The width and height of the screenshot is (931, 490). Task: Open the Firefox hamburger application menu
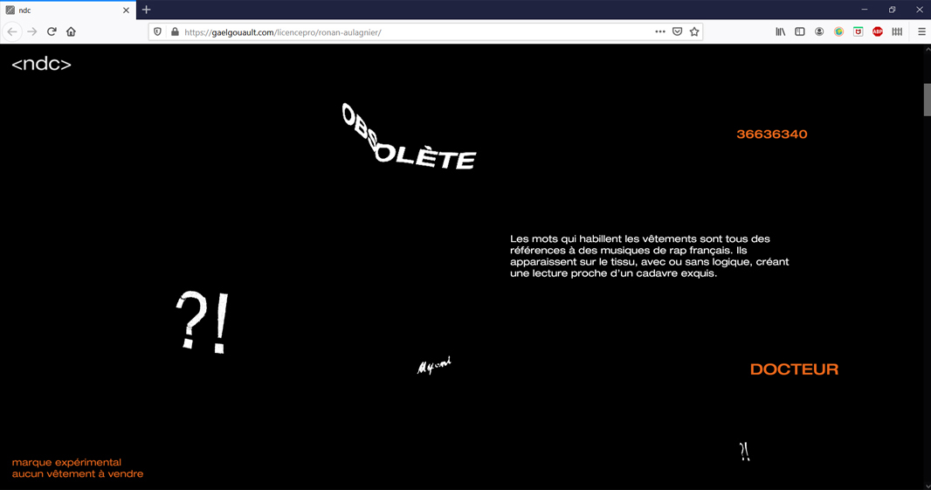(921, 32)
